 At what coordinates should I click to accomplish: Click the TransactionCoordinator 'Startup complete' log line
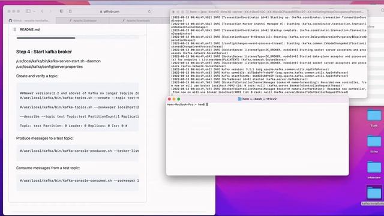[x=269, y=32]
